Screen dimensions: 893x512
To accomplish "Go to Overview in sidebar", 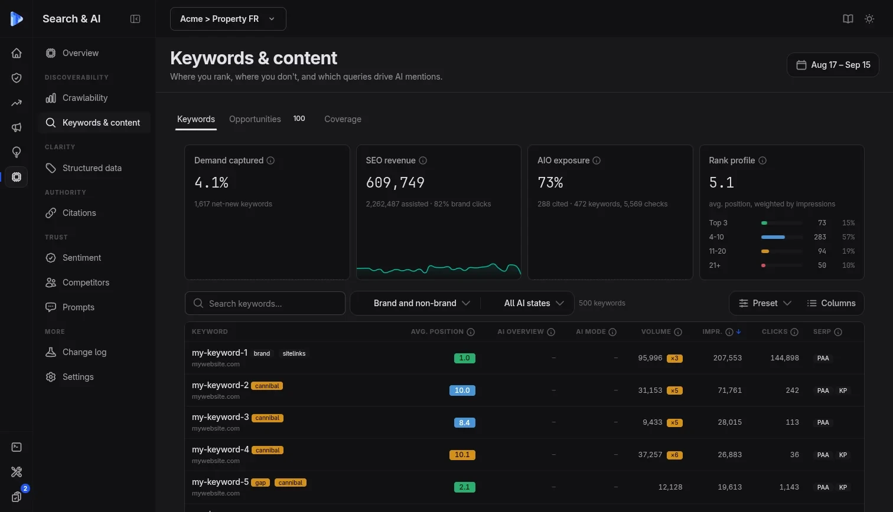I will click(x=94, y=53).
